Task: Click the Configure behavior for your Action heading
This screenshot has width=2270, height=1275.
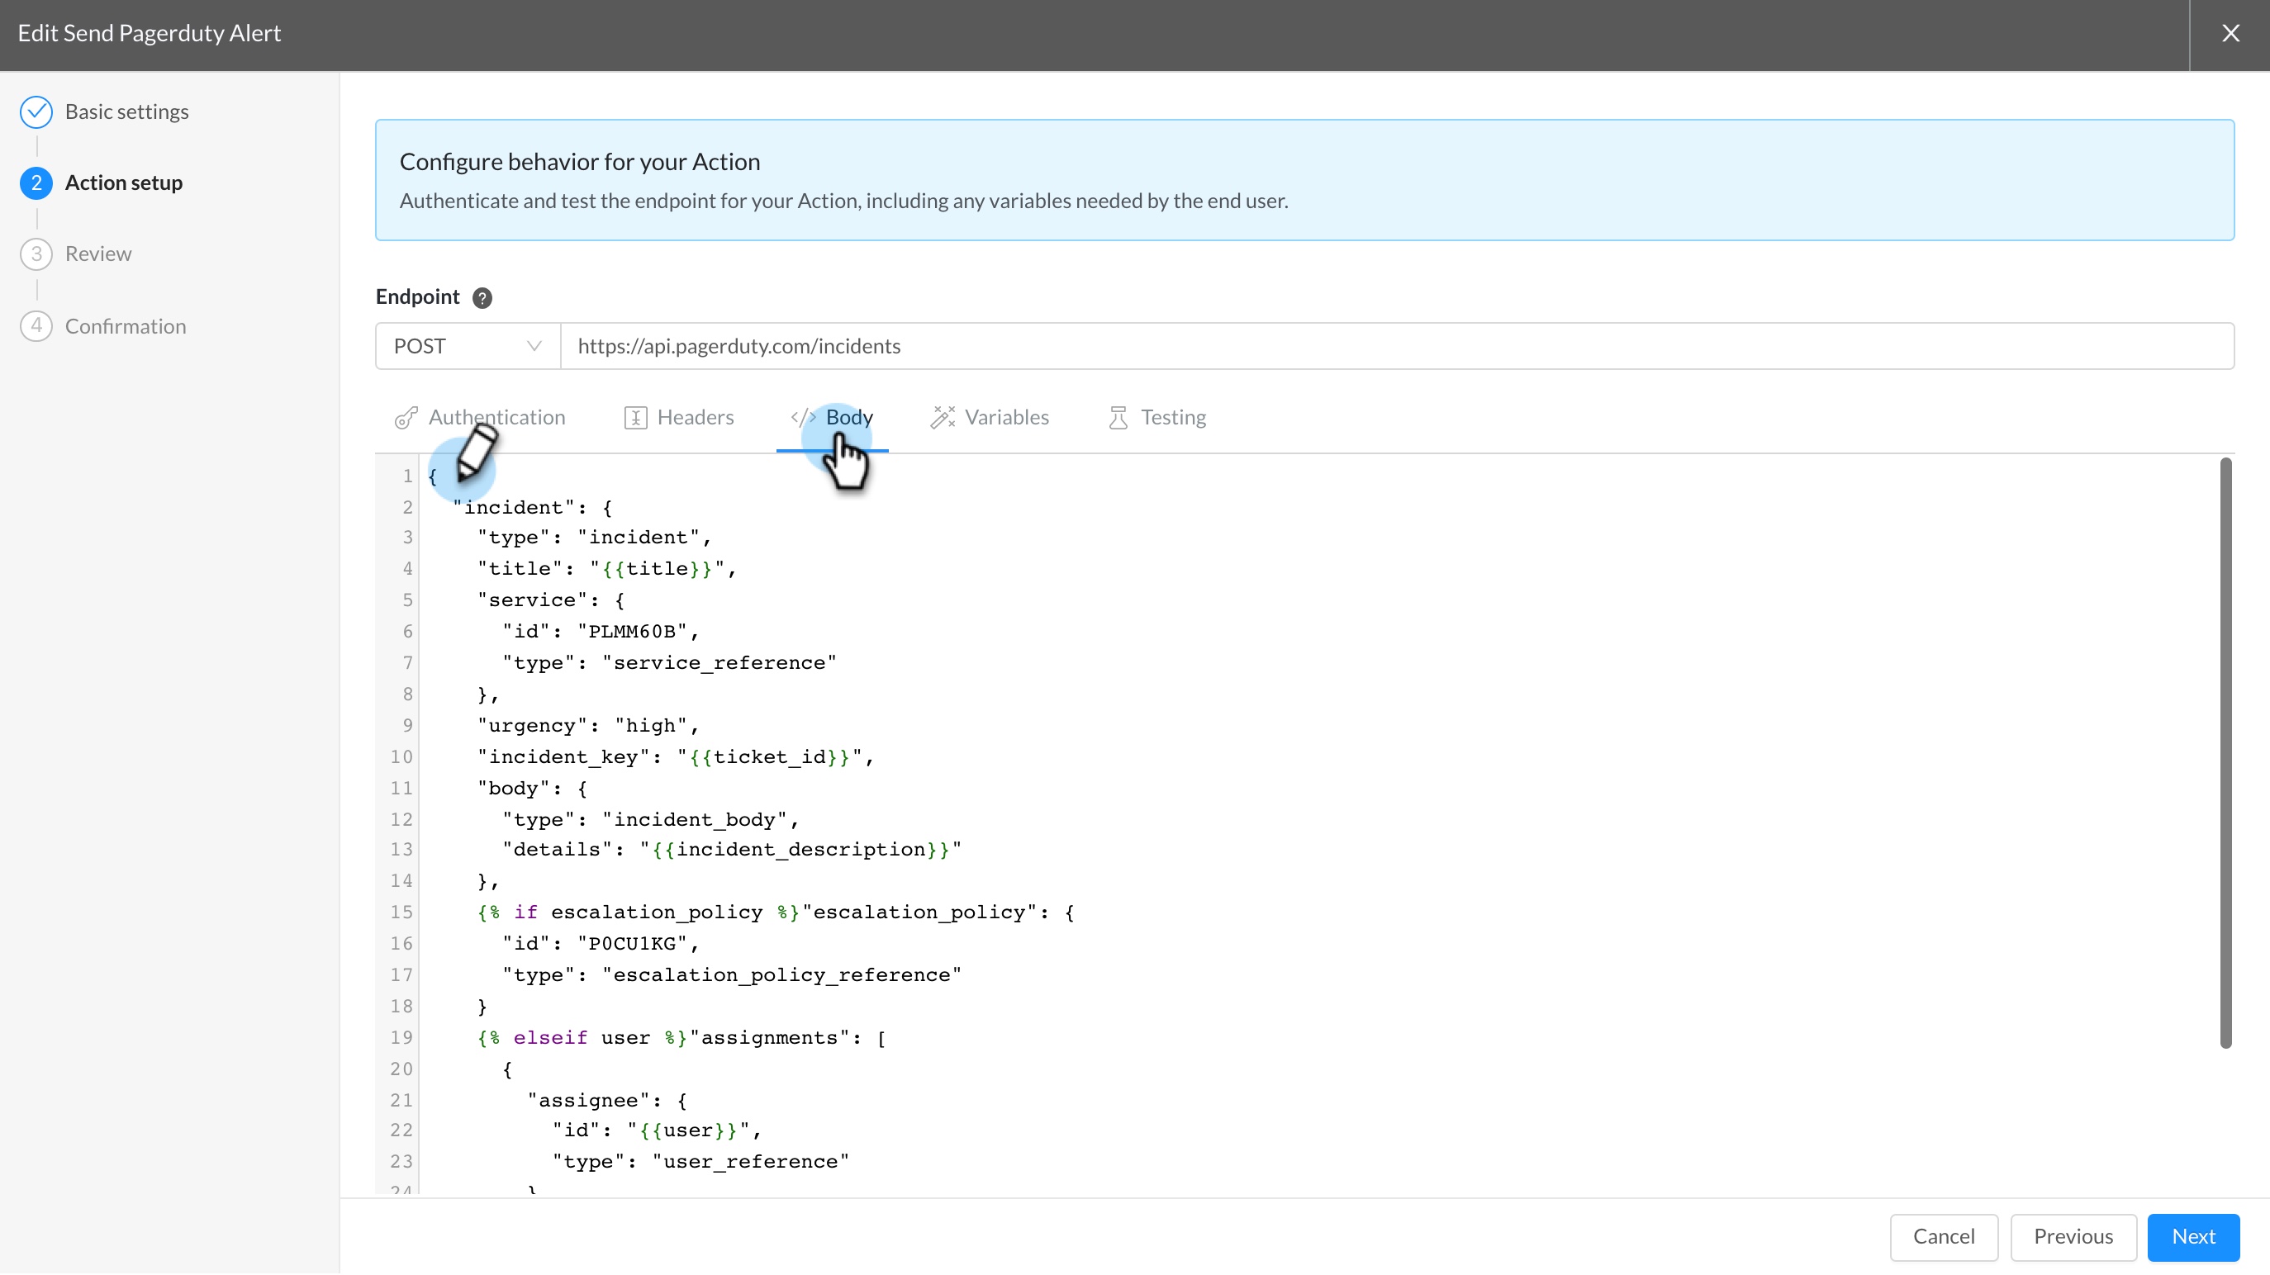Action: tap(580, 162)
